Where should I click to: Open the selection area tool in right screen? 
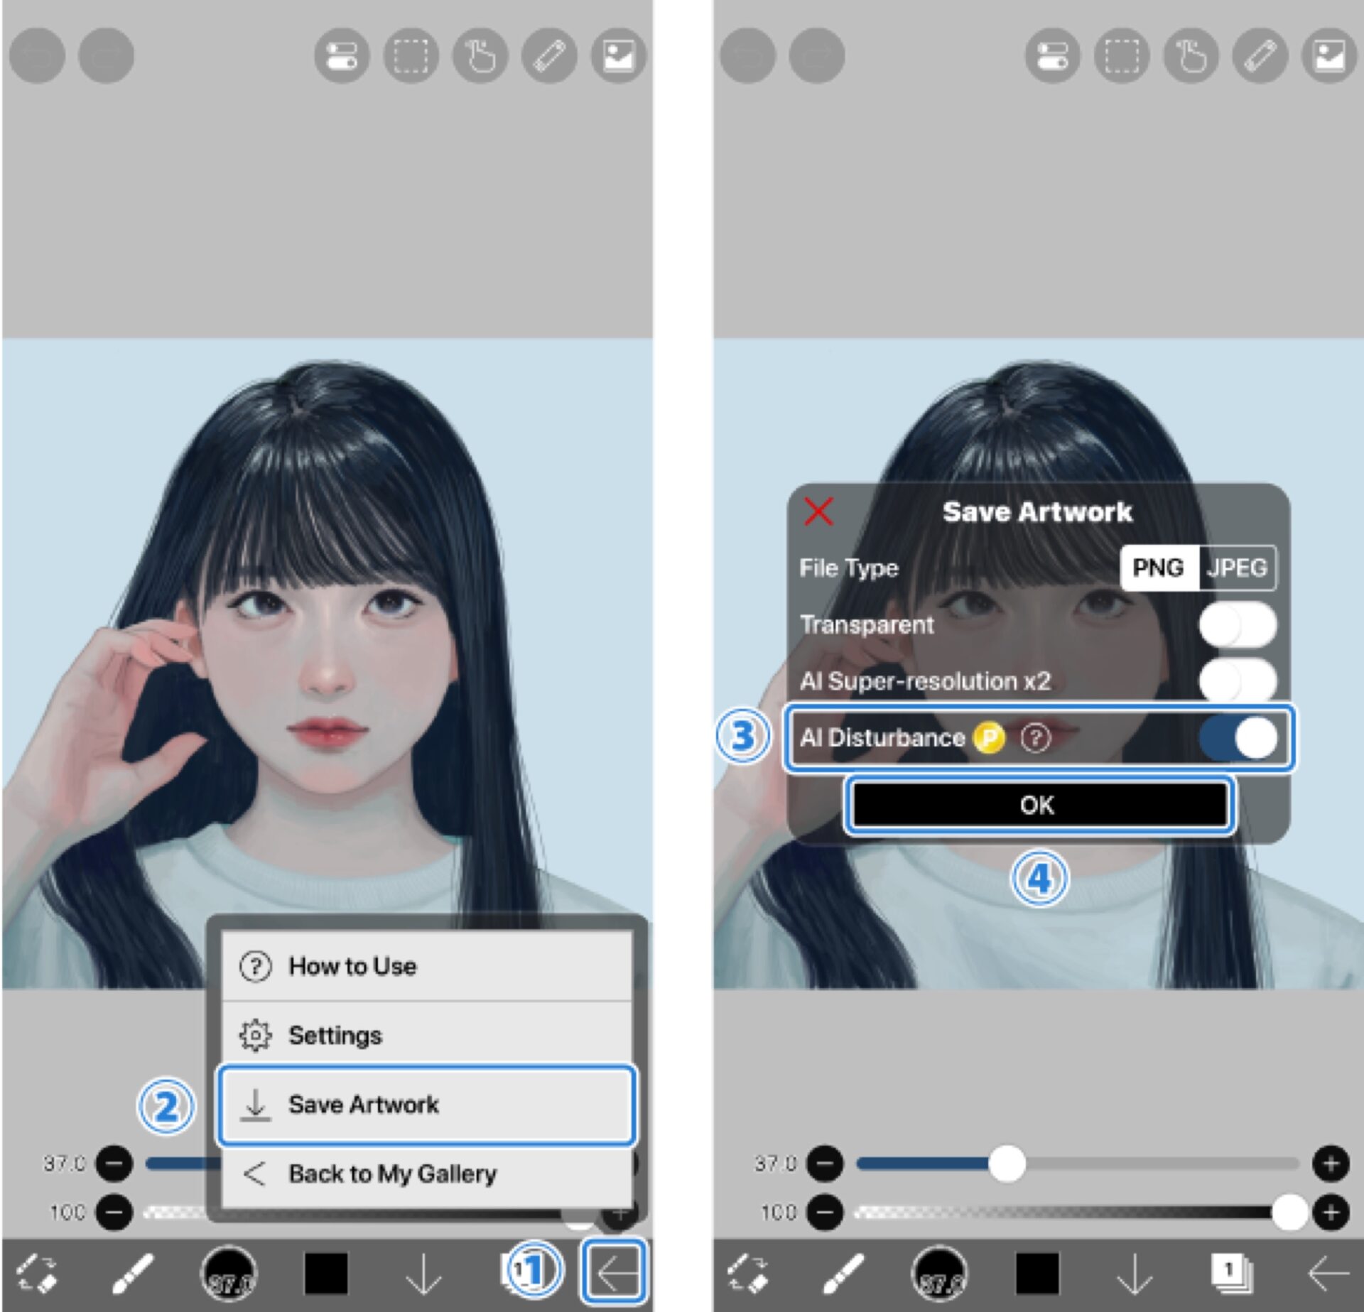coord(1122,55)
